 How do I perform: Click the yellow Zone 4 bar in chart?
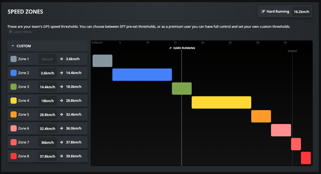tap(221, 102)
